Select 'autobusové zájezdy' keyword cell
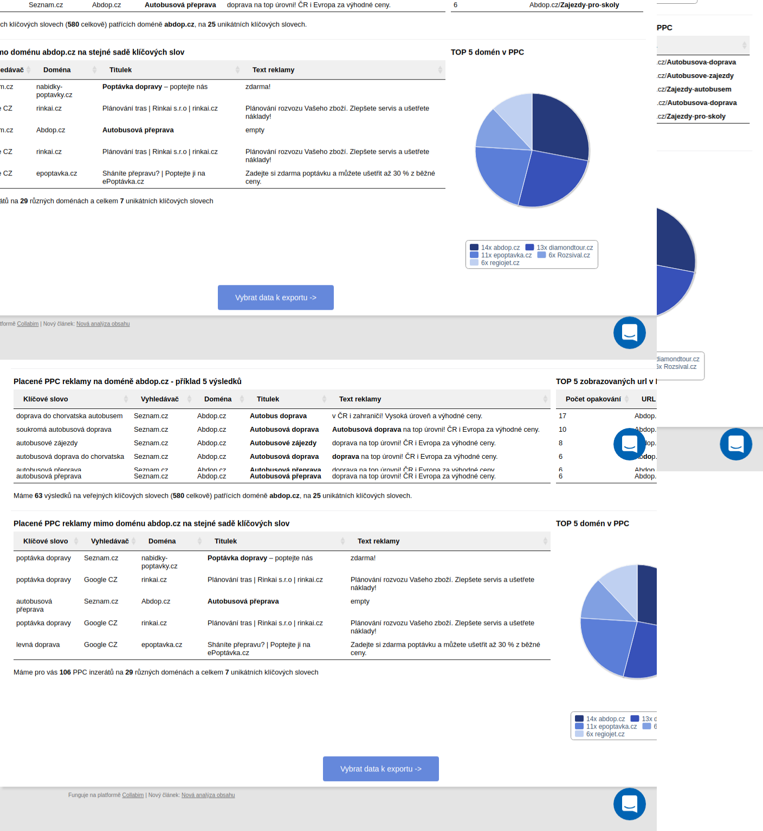 coord(47,443)
